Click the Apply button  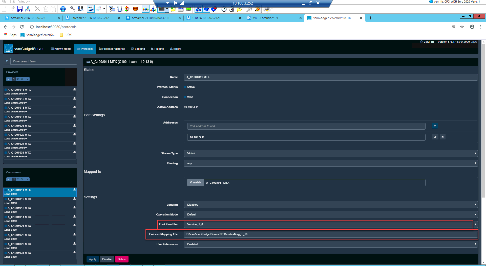92,259
